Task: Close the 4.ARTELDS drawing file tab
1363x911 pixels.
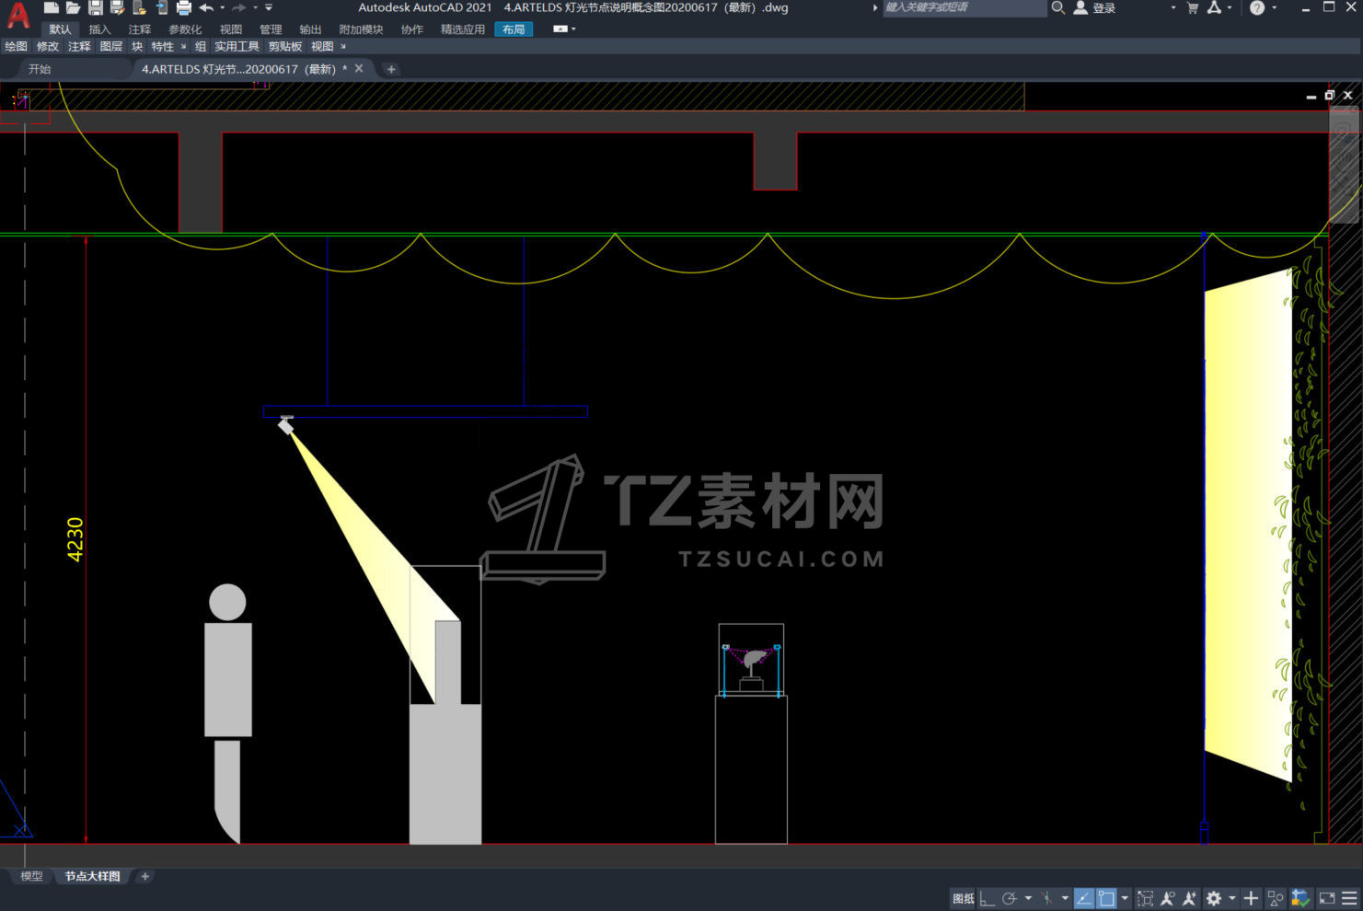Action: (359, 69)
